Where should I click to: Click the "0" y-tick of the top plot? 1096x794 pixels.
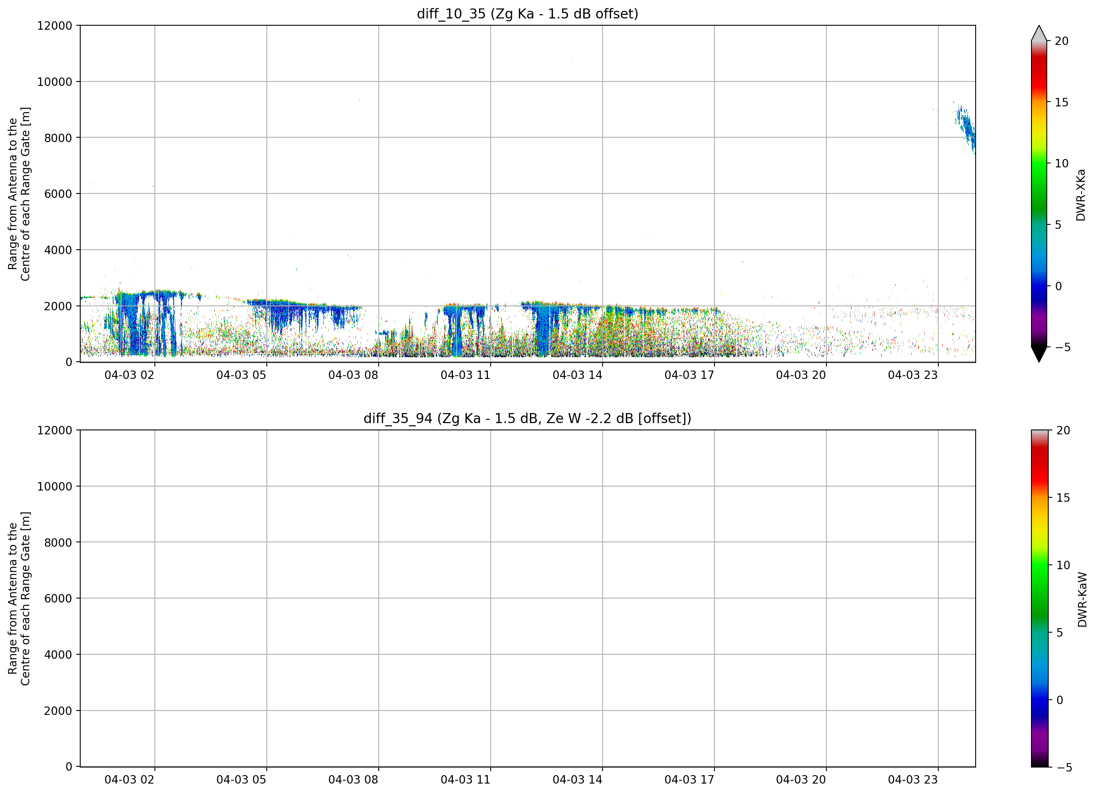[69, 362]
